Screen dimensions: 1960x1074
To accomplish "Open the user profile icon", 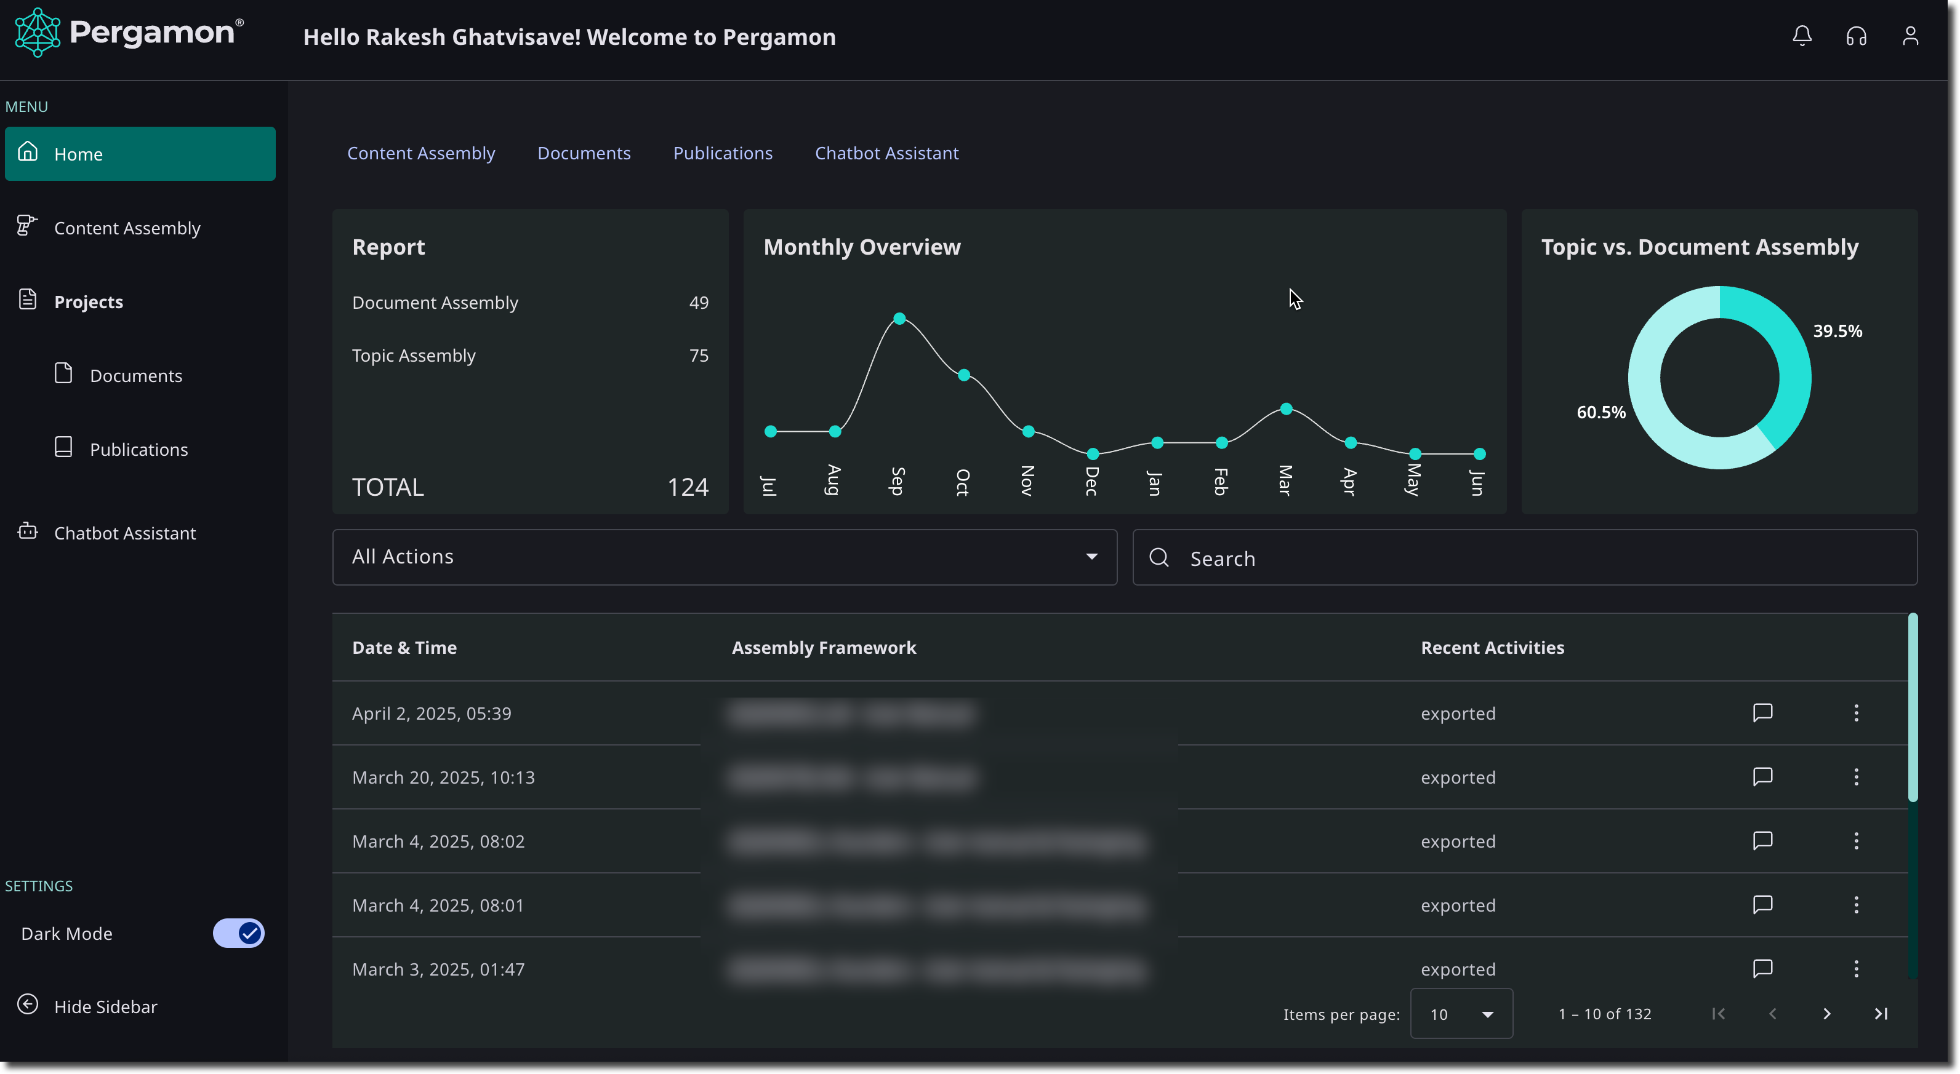I will tap(1910, 36).
